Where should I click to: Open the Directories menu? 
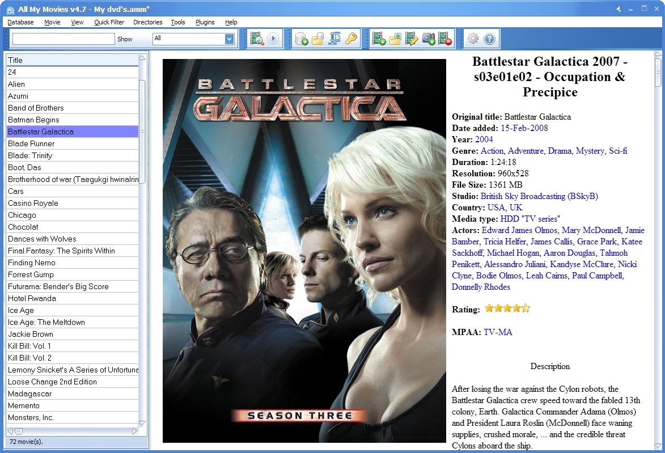pos(147,22)
